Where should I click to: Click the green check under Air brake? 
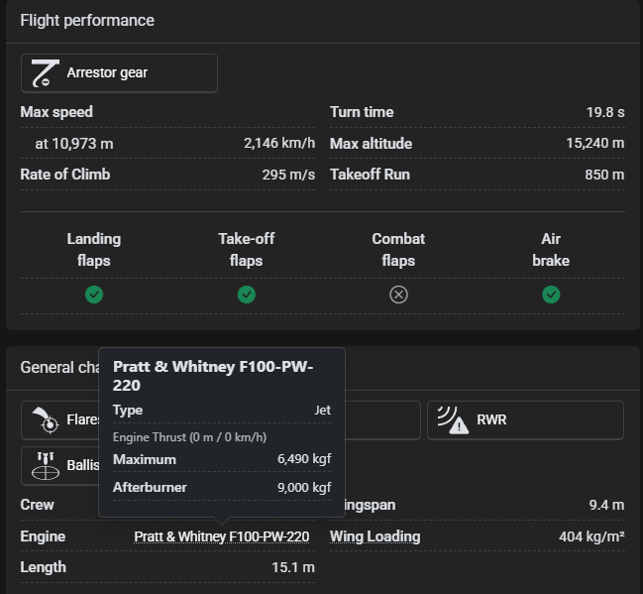point(551,295)
